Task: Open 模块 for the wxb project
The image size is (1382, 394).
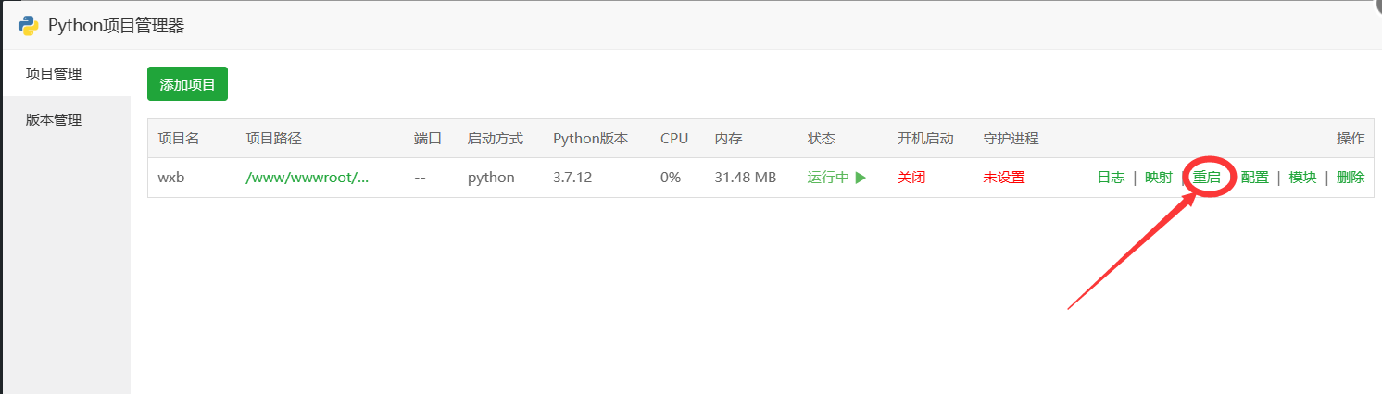Action: coord(1302,178)
